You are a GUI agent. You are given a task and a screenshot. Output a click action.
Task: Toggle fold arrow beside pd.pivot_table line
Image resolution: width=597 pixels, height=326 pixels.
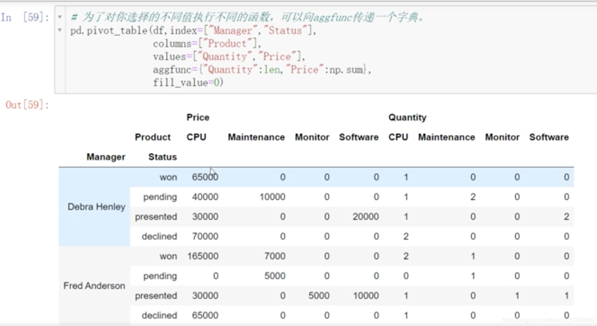point(60,30)
